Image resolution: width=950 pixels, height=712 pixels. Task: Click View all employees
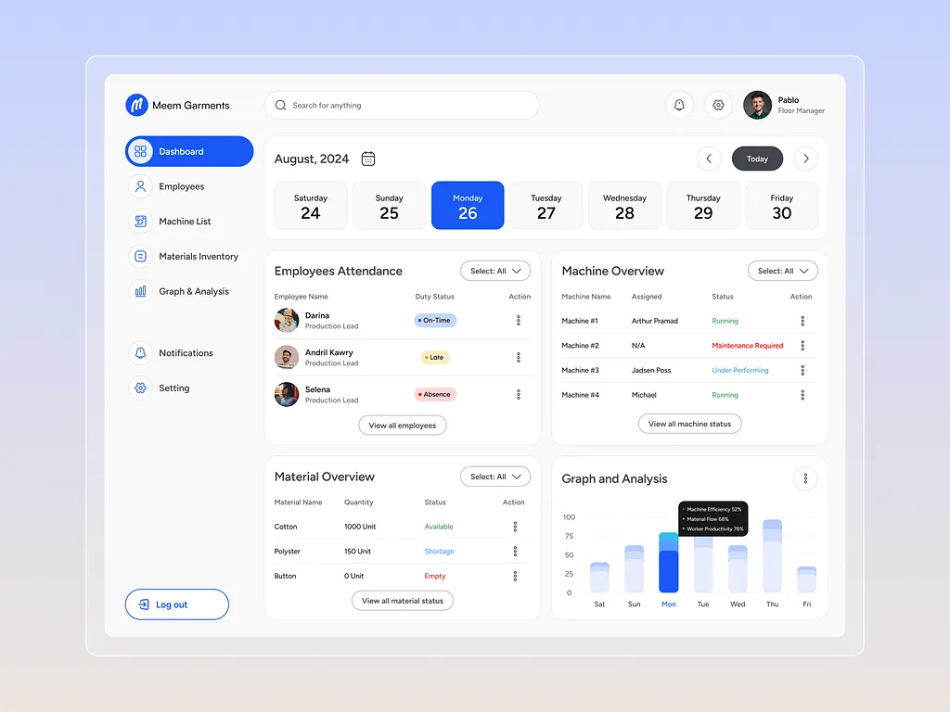[402, 425]
